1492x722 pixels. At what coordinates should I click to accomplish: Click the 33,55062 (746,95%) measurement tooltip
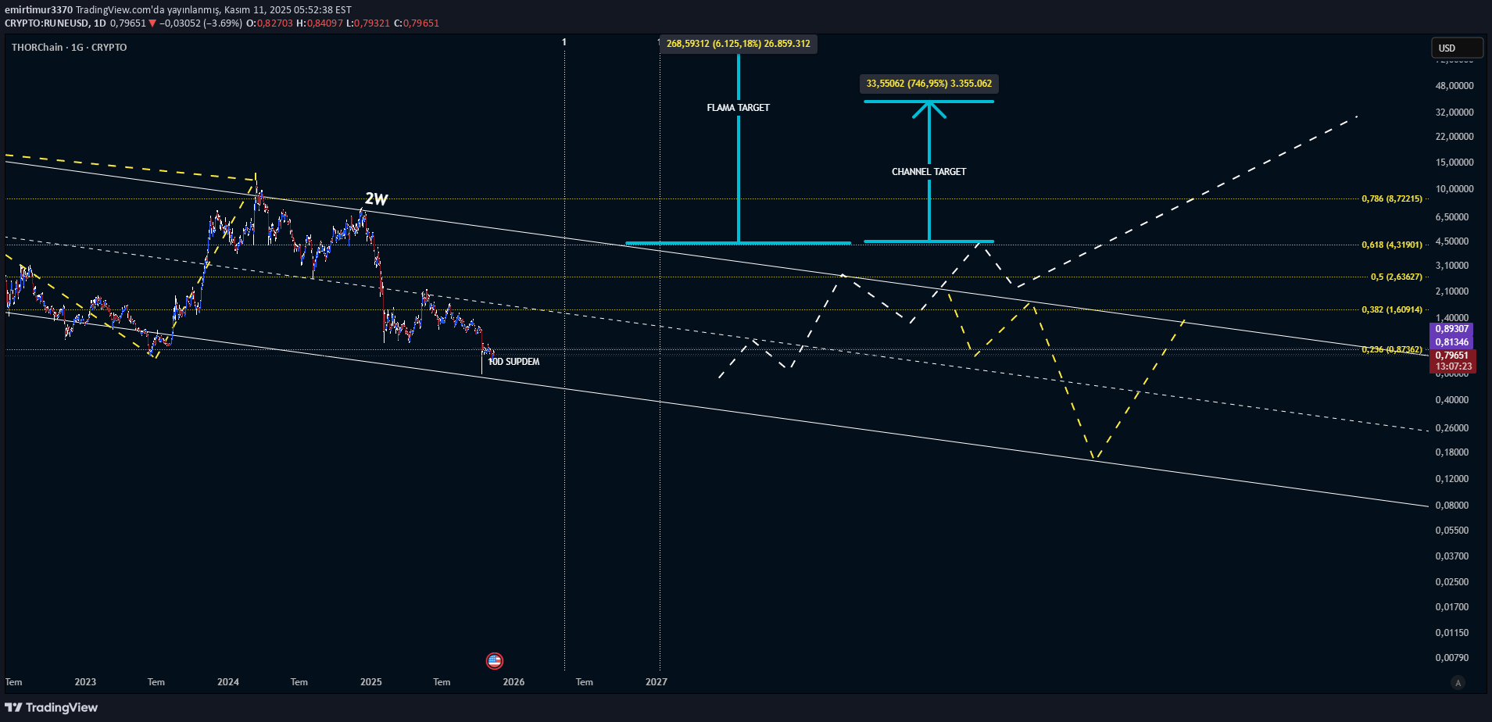click(928, 84)
